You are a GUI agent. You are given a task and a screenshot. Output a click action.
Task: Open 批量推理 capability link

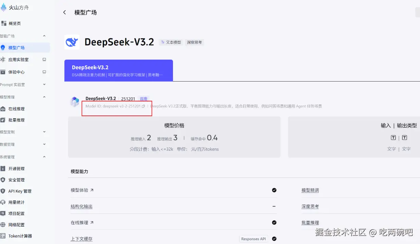click(x=310, y=223)
